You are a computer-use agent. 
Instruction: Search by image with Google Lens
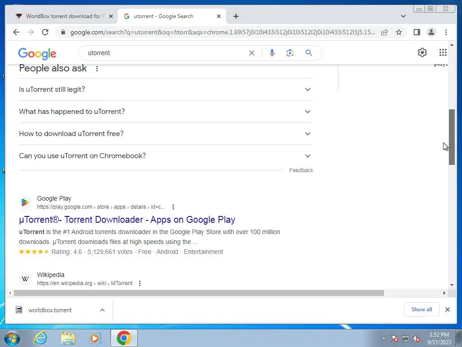(290, 53)
